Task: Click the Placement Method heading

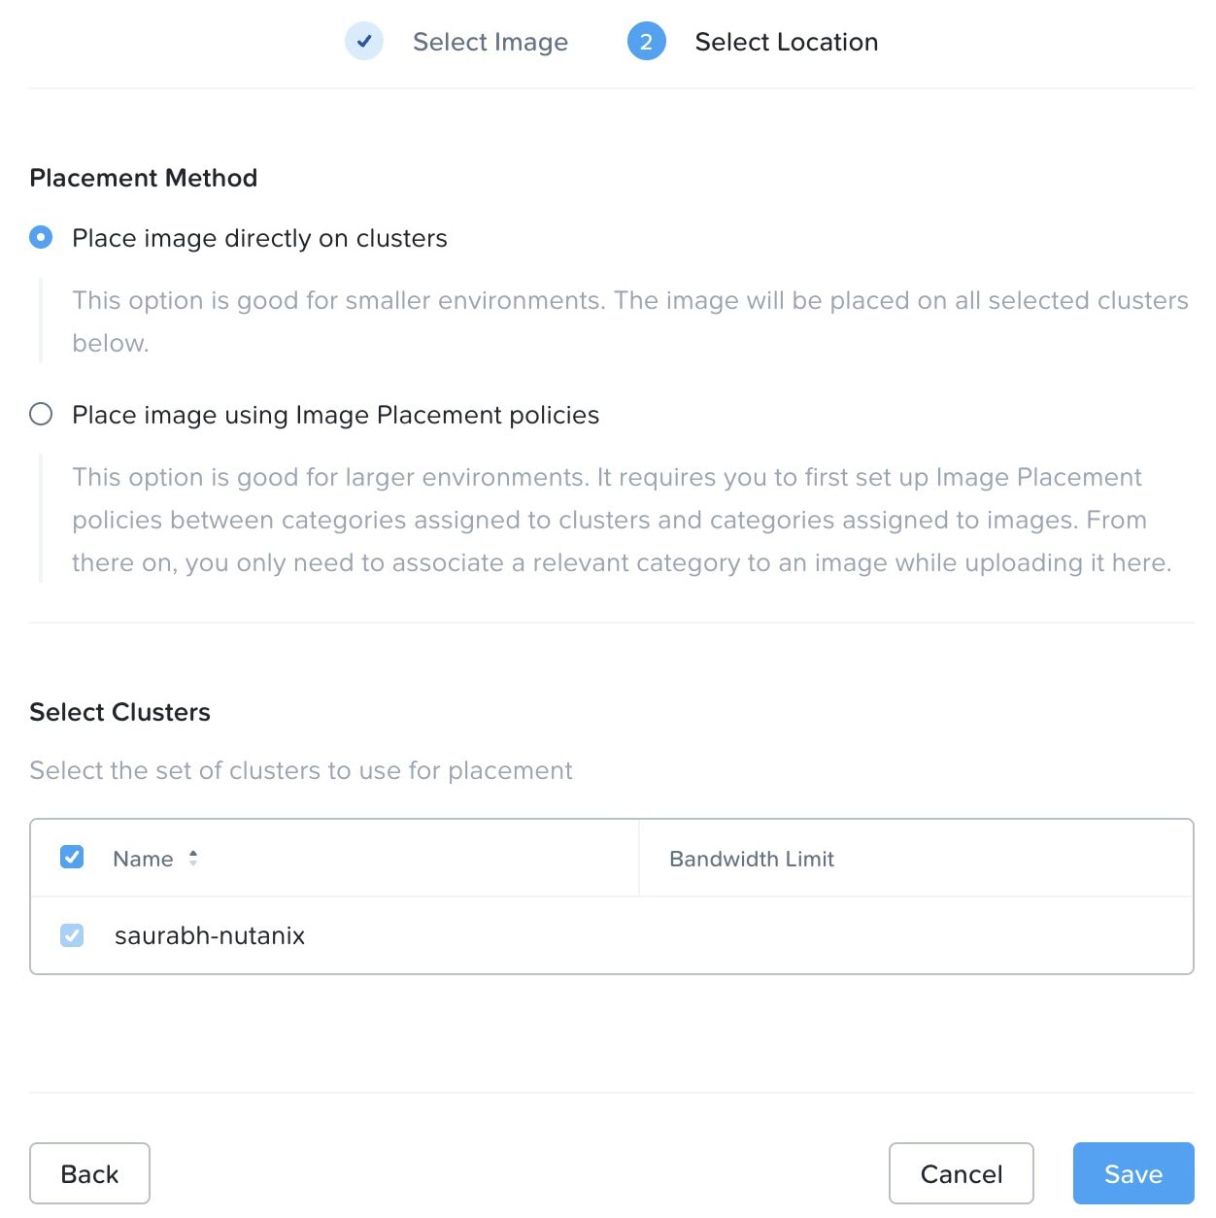Action: coord(144,178)
